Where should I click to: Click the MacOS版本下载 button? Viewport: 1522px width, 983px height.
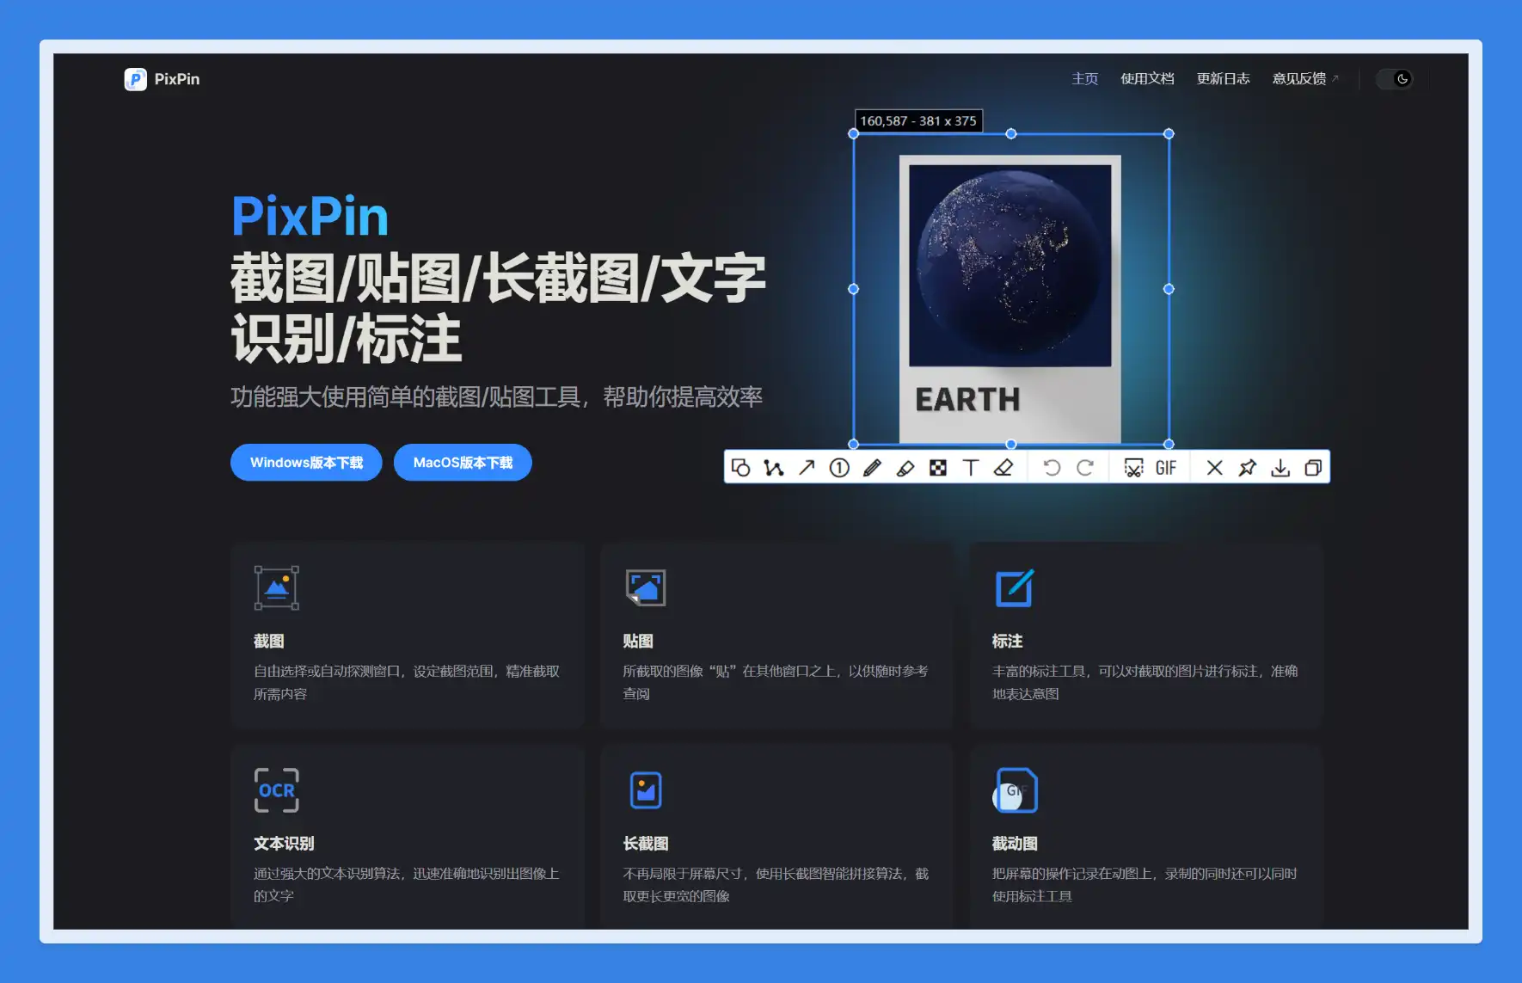point(463,463)
